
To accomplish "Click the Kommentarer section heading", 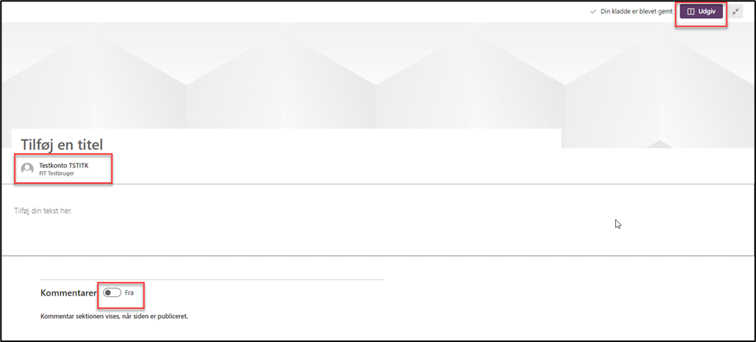I will [x=69, y=292].
